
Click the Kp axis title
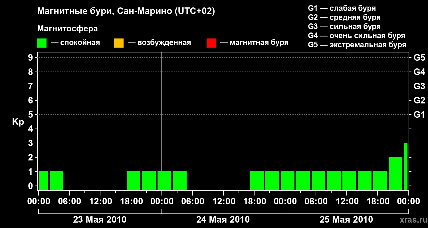(18, 122)
